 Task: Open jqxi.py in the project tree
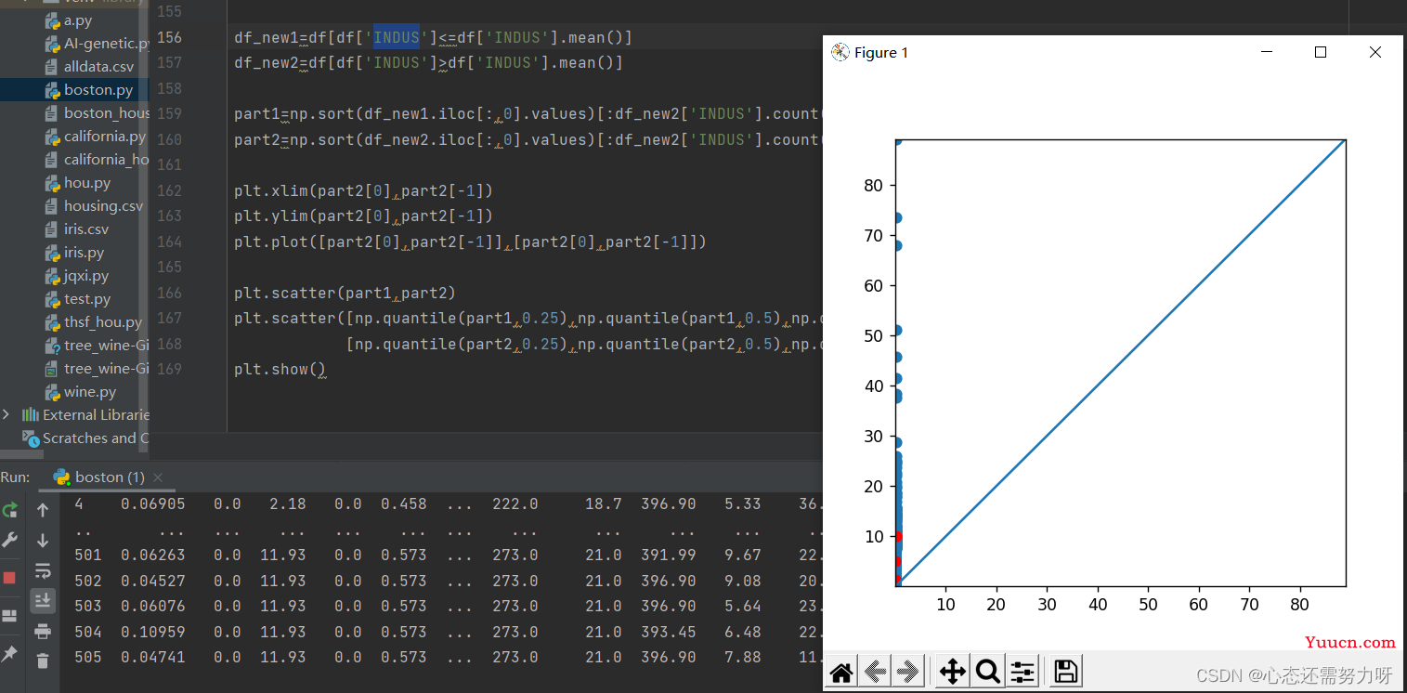86,276
